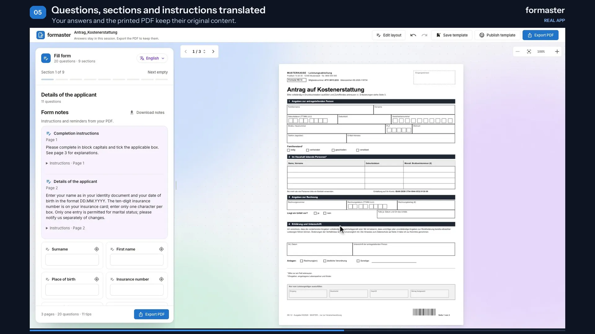This screenshot has height=334, width=595.
Task: Click the Surname input field
Action: tap(72, 260)
